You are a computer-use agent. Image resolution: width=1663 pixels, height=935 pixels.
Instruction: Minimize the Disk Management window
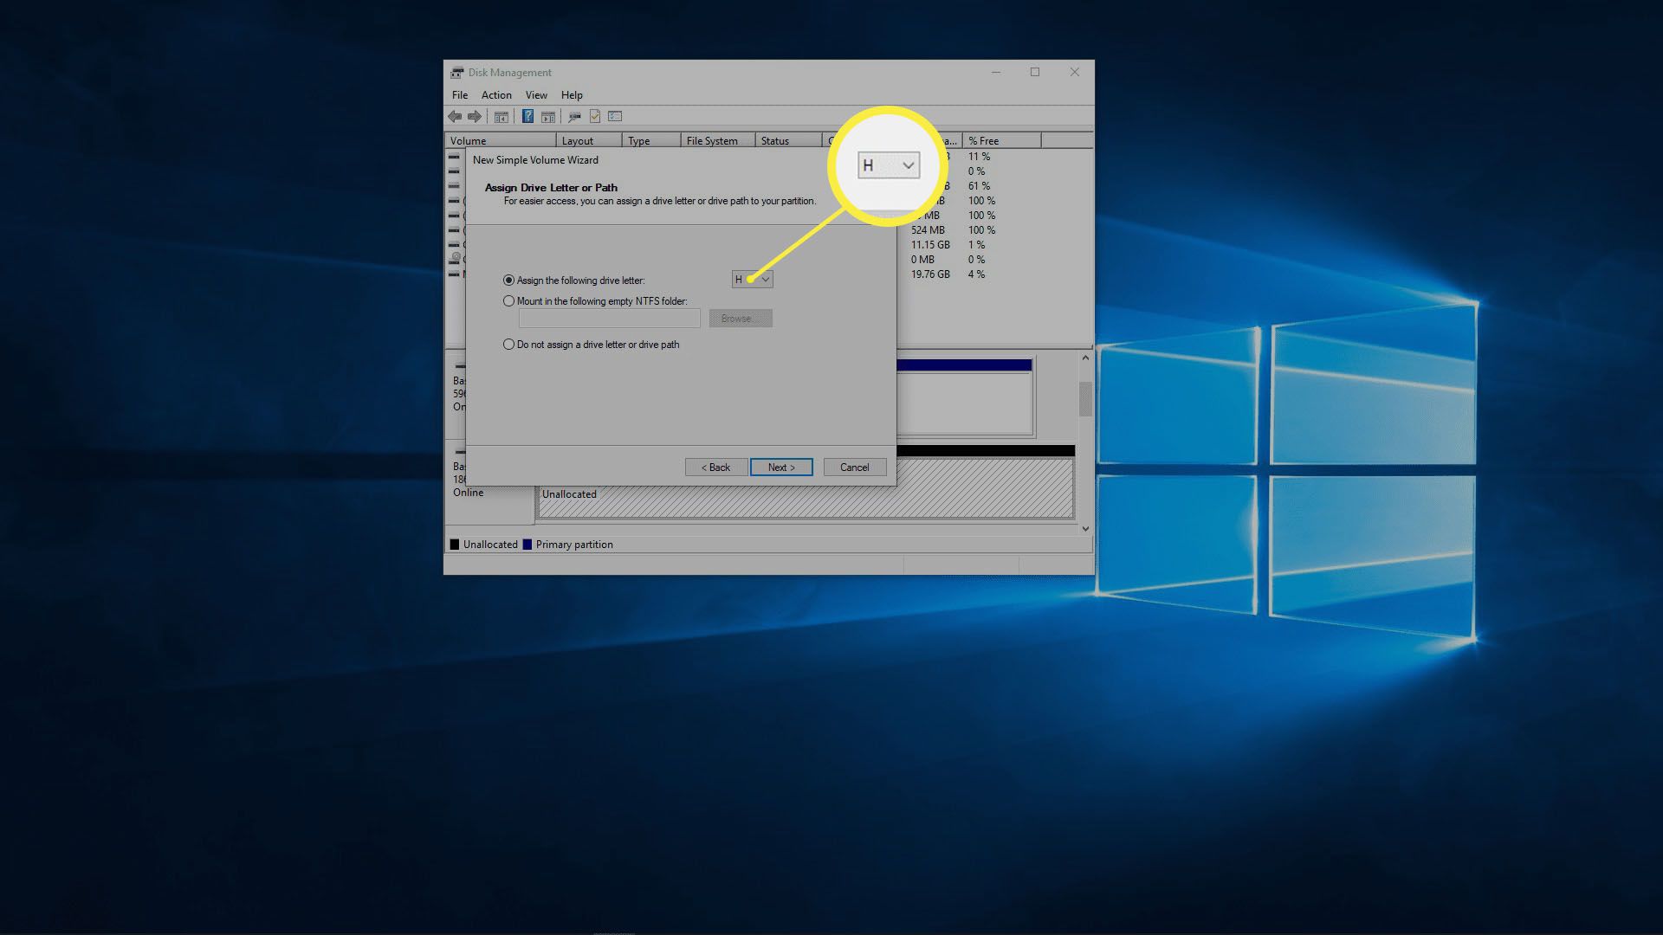(996, 72)
